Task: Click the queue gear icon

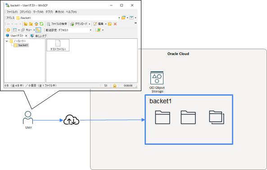Action: 23,30
